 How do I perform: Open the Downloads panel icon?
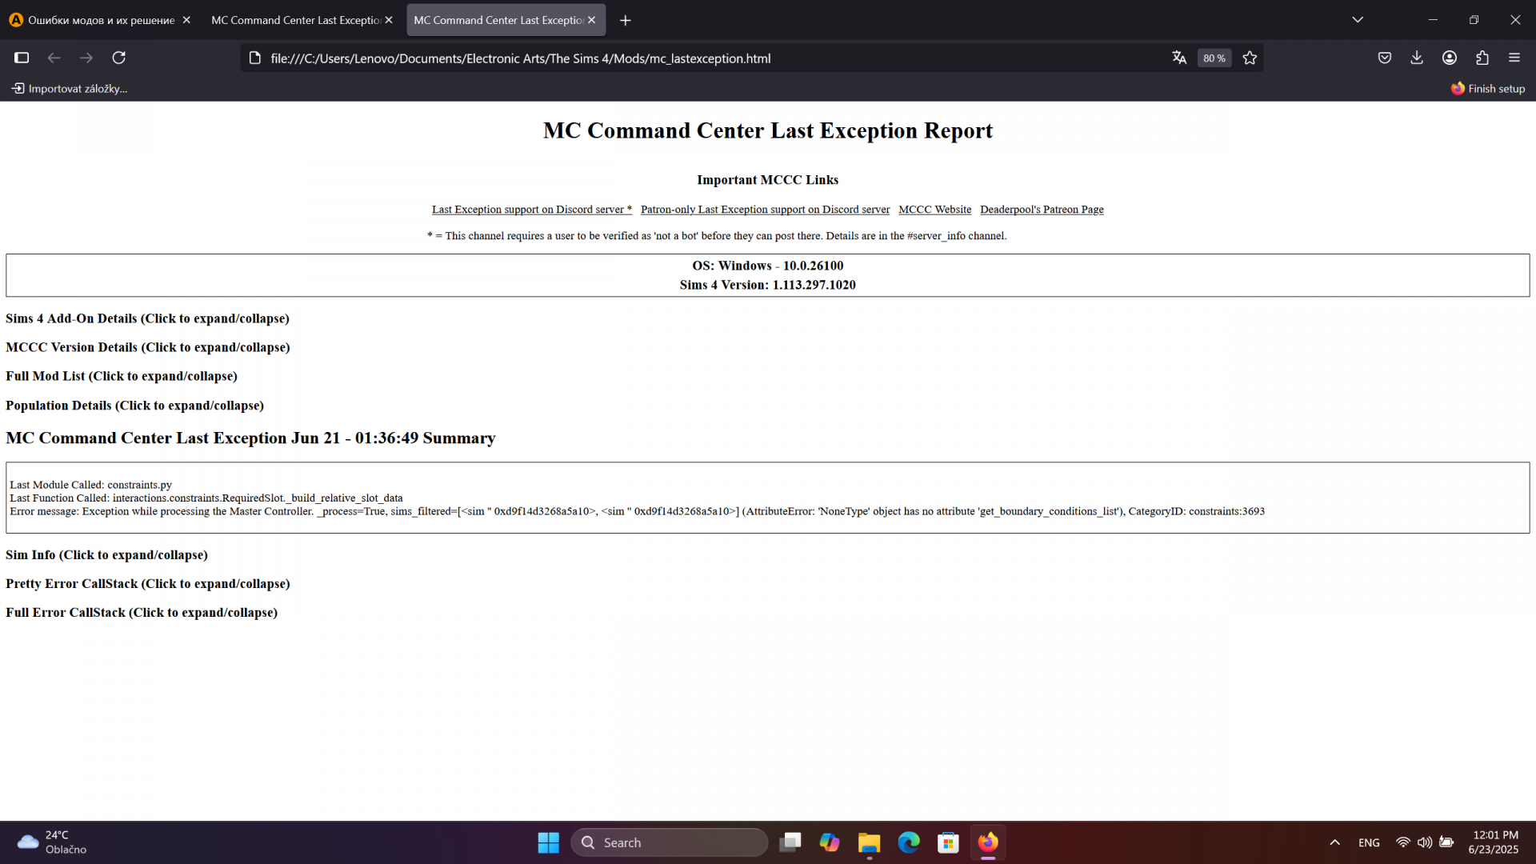click(x=1417, y=58)
